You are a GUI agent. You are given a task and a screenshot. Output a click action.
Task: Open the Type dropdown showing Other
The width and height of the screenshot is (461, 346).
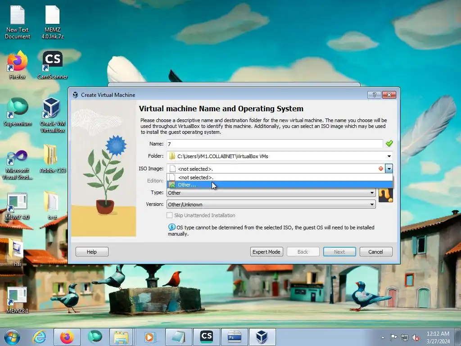coord(271,193)
